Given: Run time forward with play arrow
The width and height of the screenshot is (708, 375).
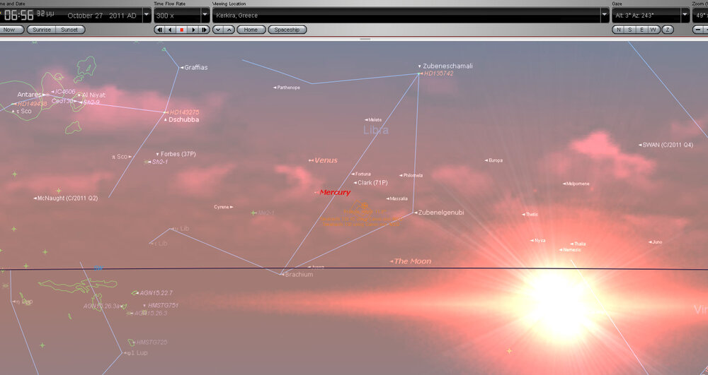Looking at the screenshot, I should click(193, 30).
